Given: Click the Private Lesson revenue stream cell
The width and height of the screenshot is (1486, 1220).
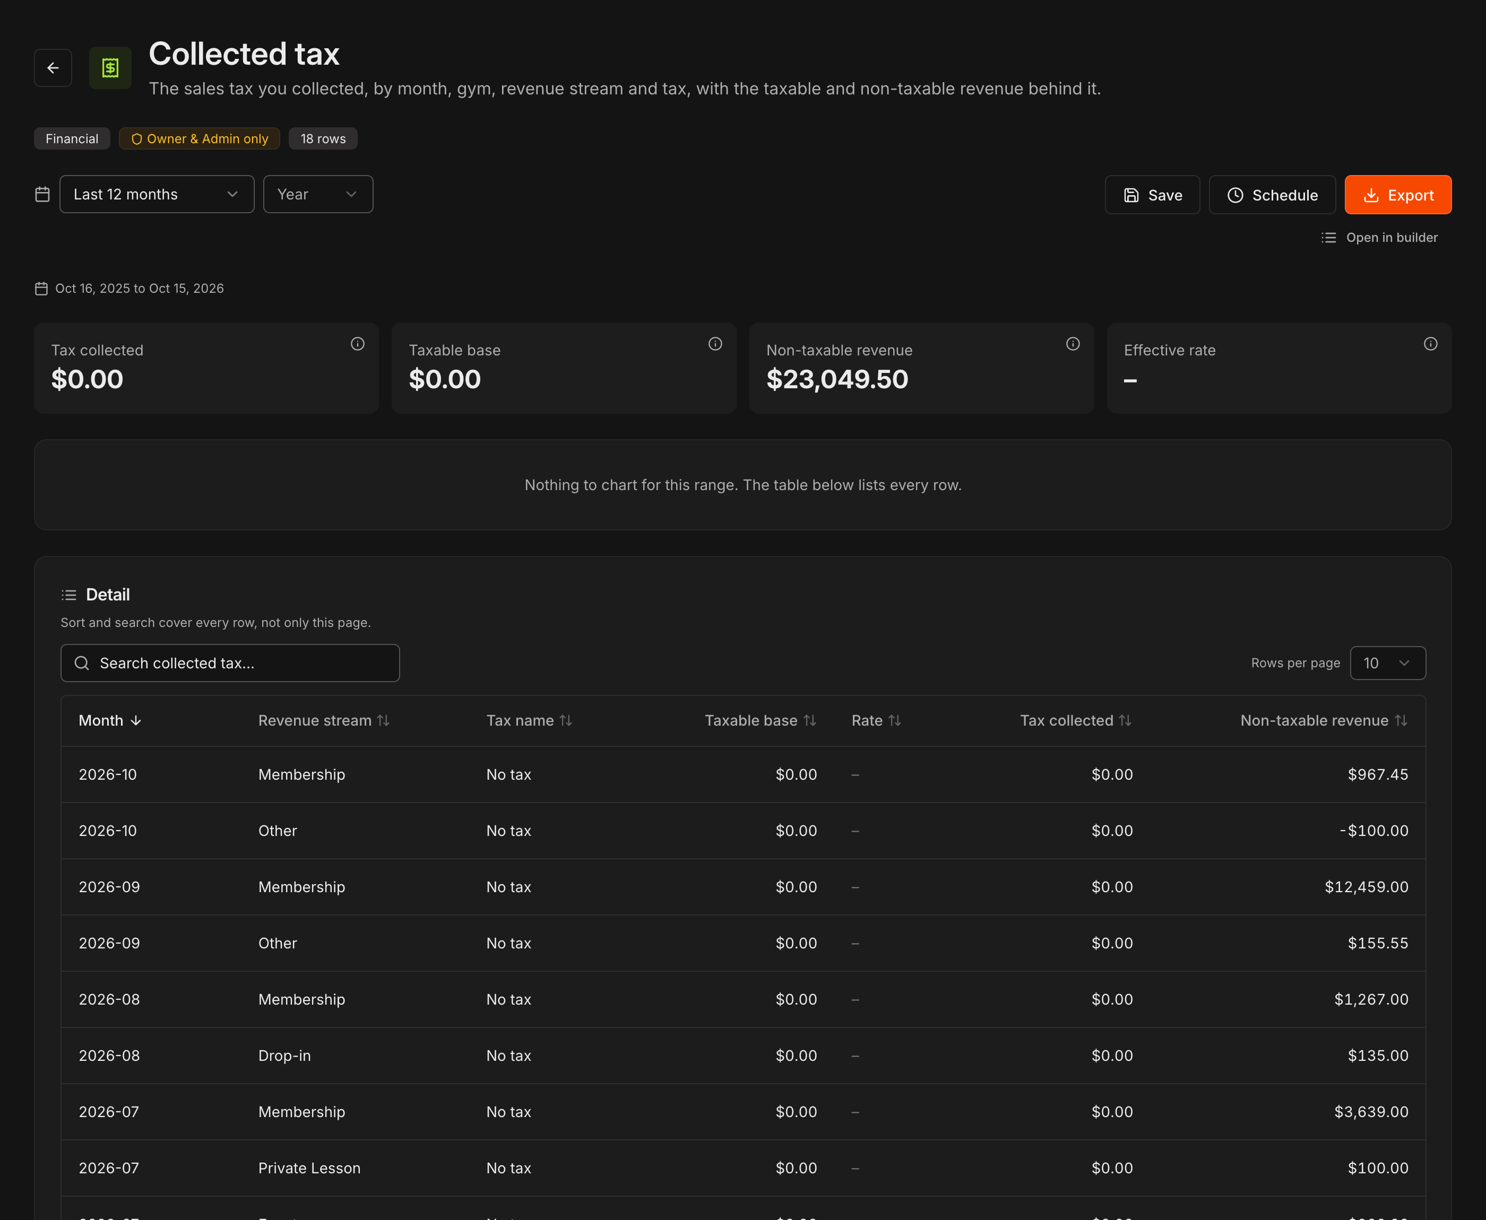Looking at the screenshot, I should (309, 1168).
